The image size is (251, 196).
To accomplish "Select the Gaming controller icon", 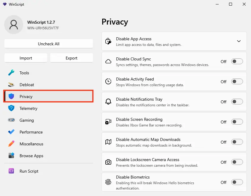I will click(11, 120).
